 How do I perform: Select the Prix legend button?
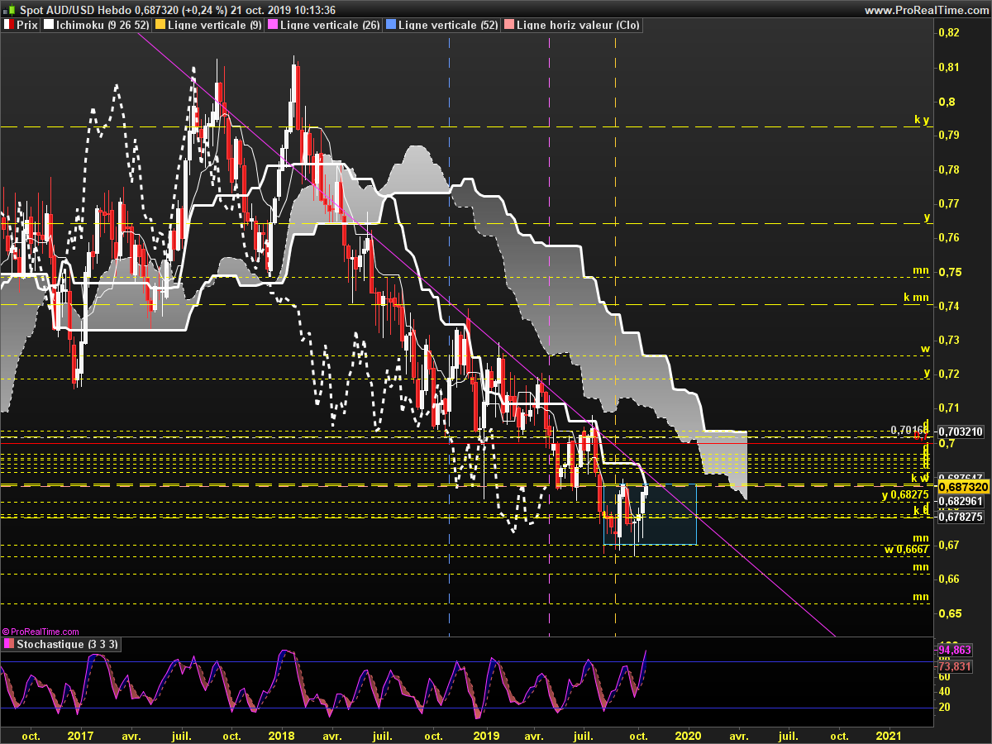coord(21,26)
